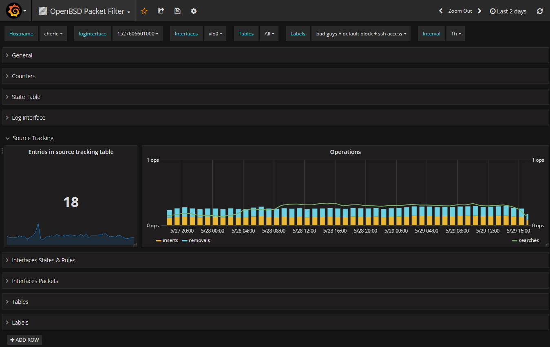Image resolution: width=550 pixels, height=347 pixels.
Task: Shift time range forward with right arrow
Action: [x=479, y=11]
